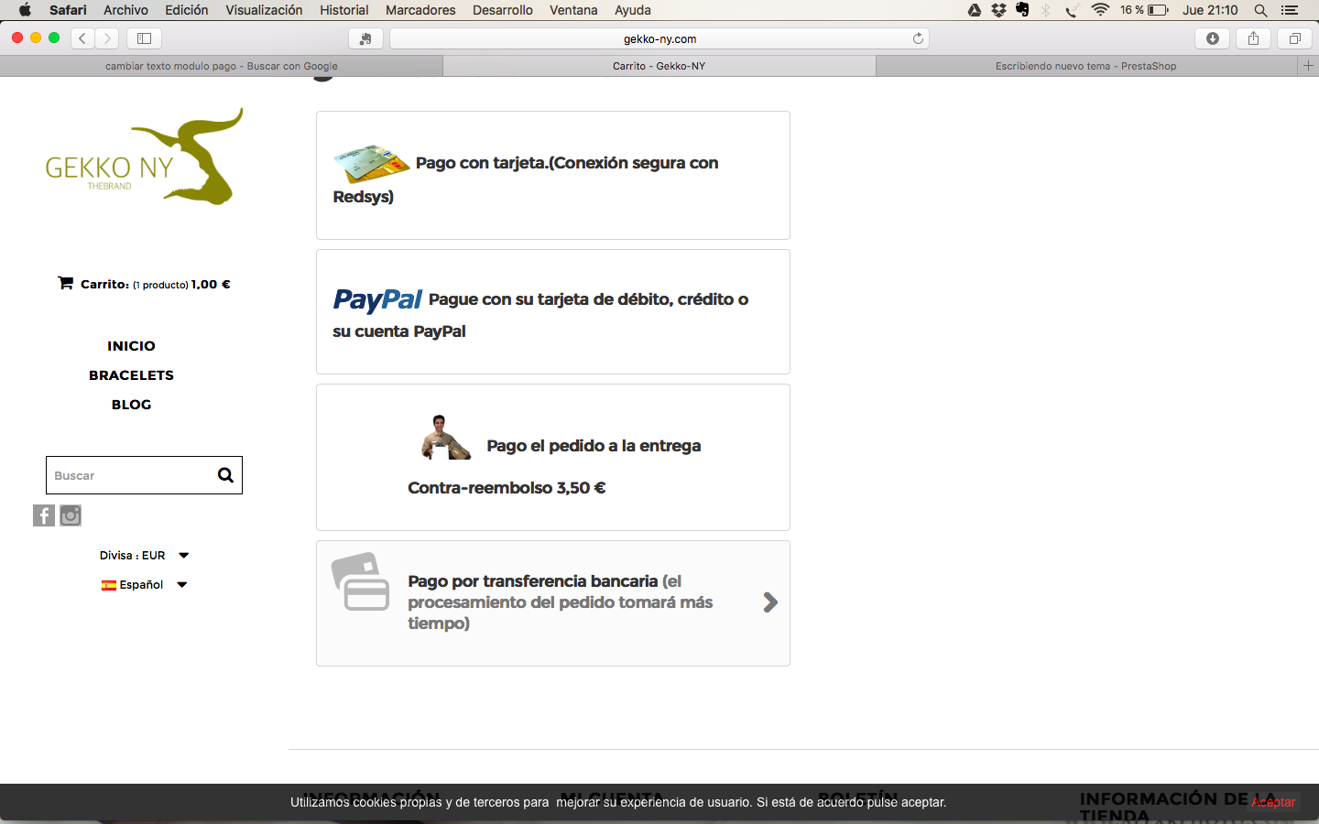Viewport: 1319px width, 824px height.
Task: Go forward with Safari forward button
Action: (x=107, y=38)
